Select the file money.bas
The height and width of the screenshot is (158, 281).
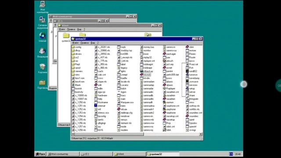coord(147,47)
